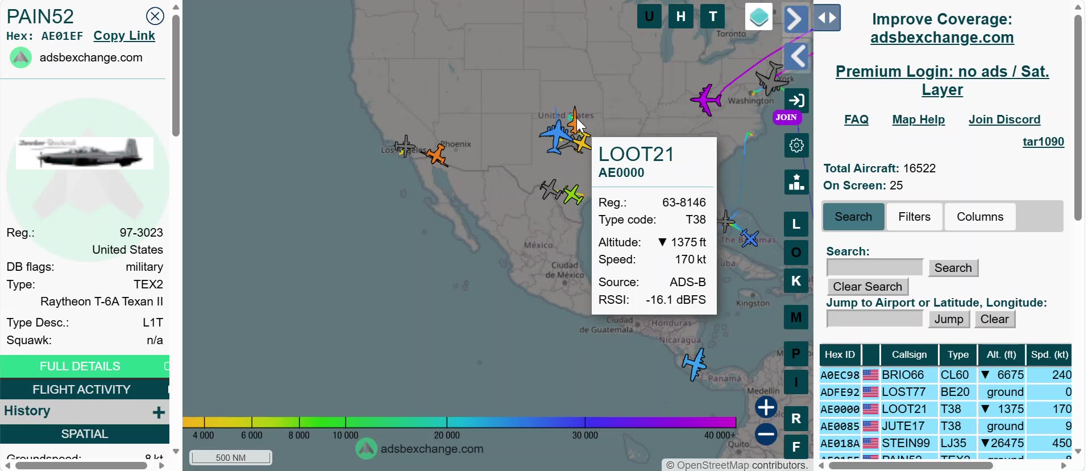Expand sidebar with right chevron arrow
Screen dimensions: 1088x471
[796, 19]
